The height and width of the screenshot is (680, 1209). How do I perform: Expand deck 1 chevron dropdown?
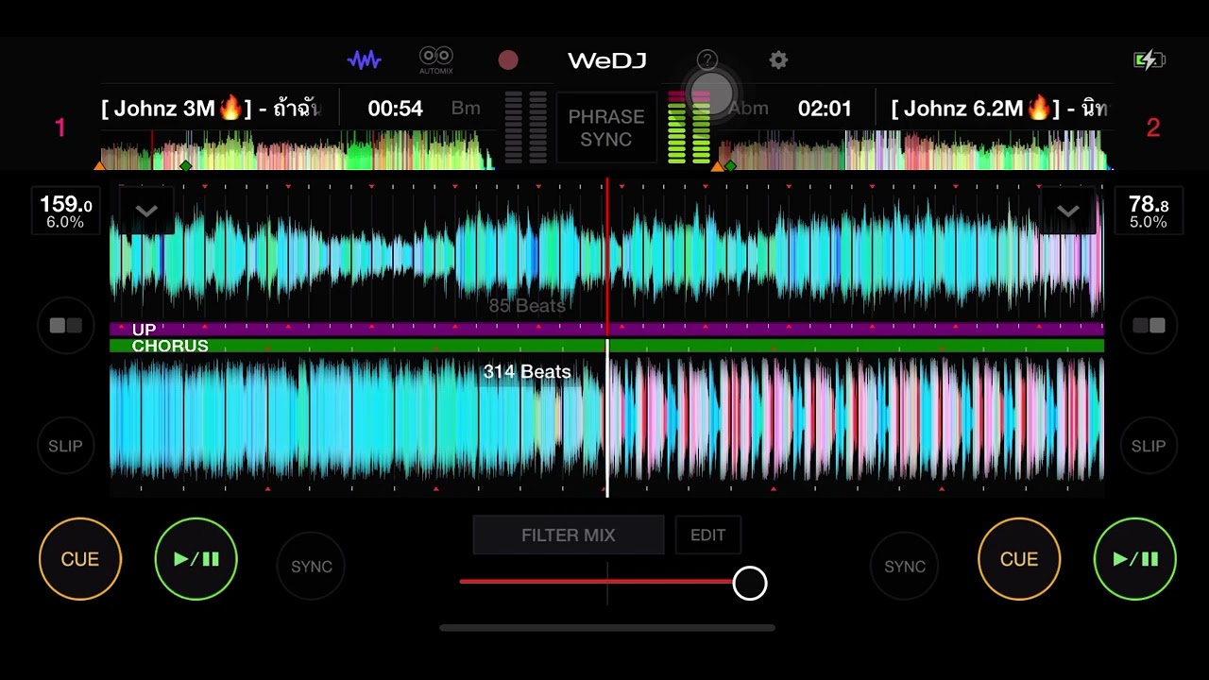(146, 211)
